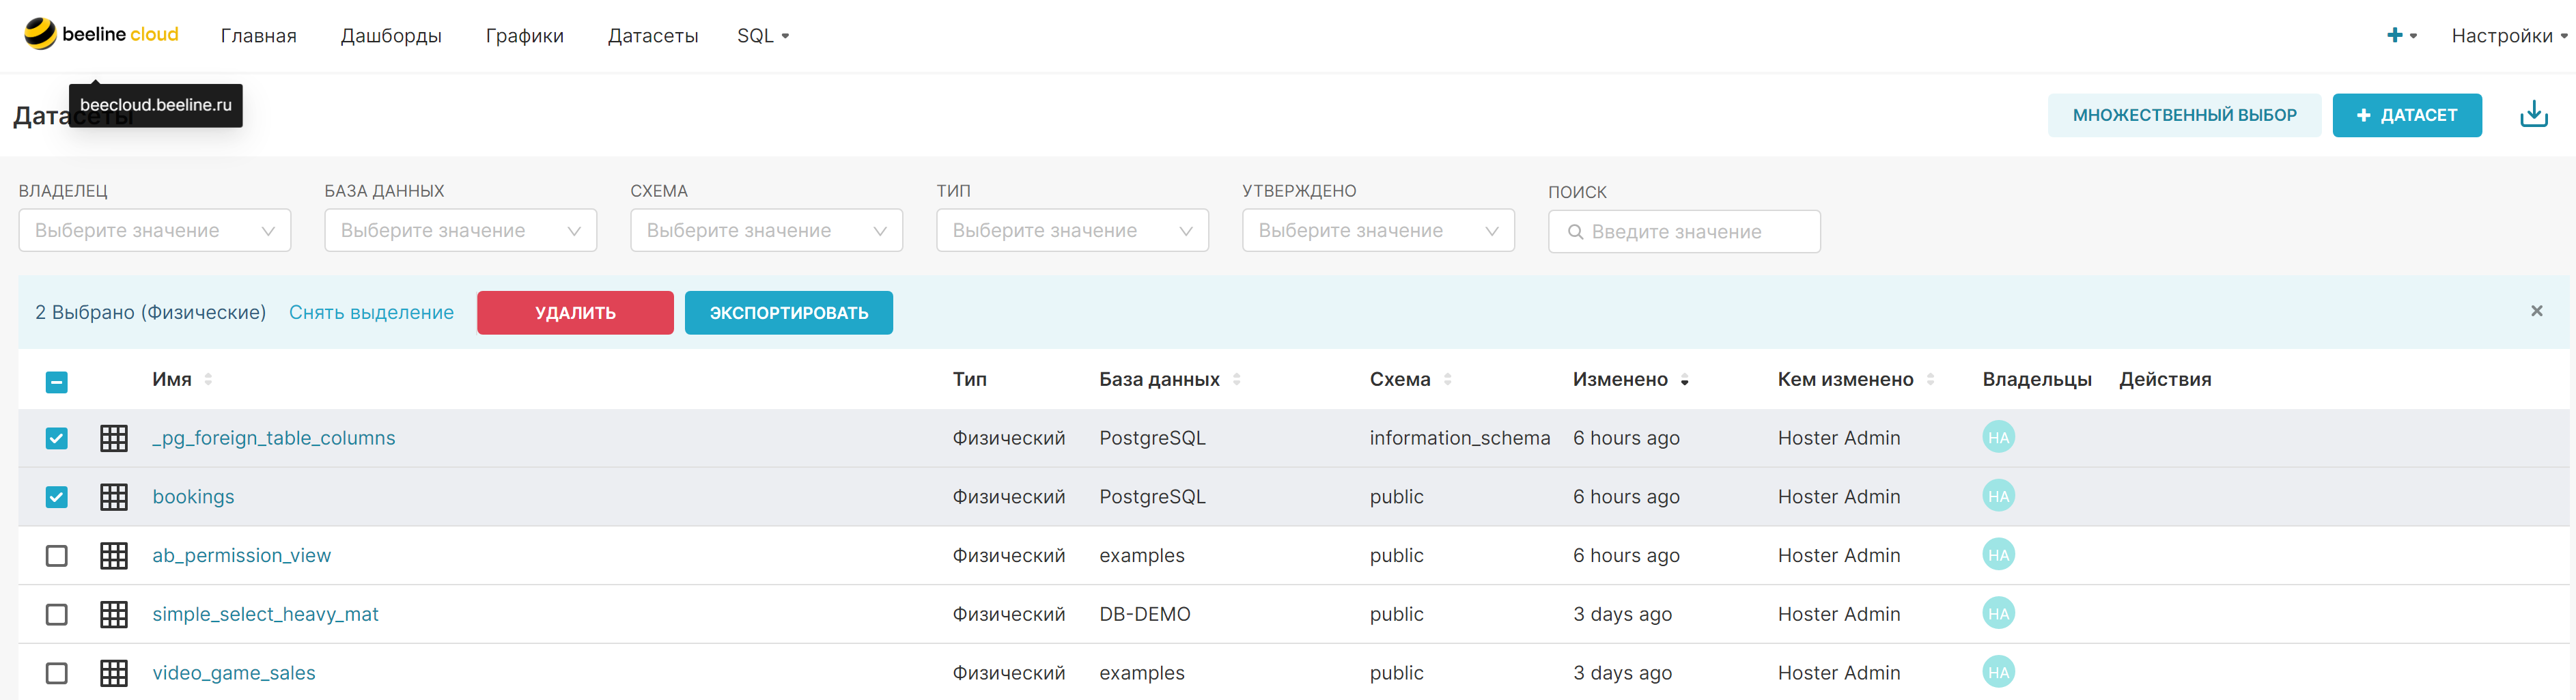Click Снять выделение link
2576x700 pixels.
click(x=371, y=312)
